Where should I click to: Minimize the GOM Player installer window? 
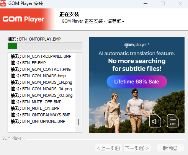coord(145,3)
